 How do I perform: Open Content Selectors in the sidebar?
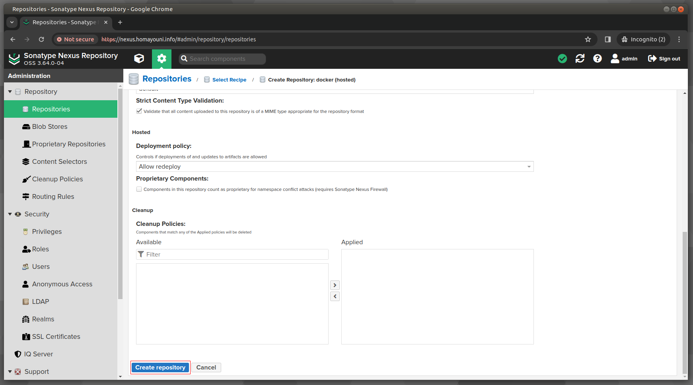(x=60, y=161)
